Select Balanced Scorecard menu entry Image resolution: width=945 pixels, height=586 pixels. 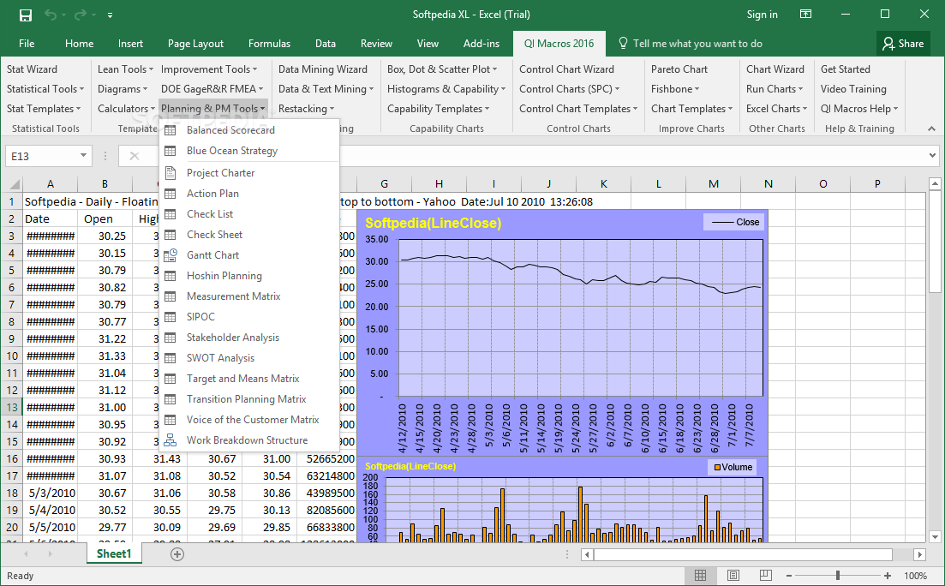(249, 130)
